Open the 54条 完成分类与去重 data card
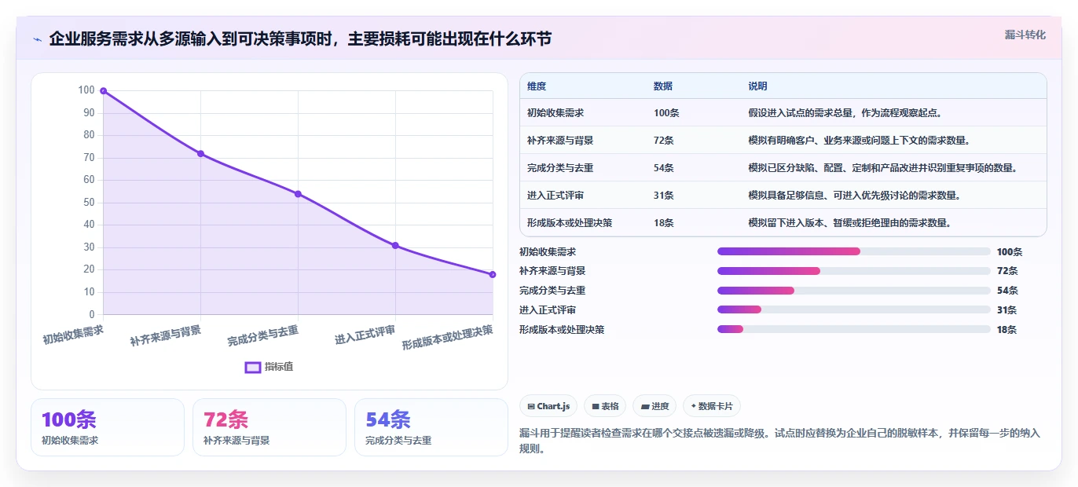This screenshot has height=487, width=1078. pyautogui.click(x=431, y=427)
